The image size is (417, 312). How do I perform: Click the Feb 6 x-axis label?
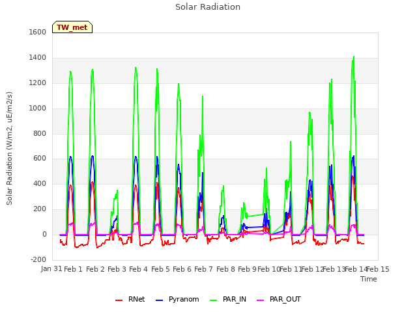click(x=182, y=269)
